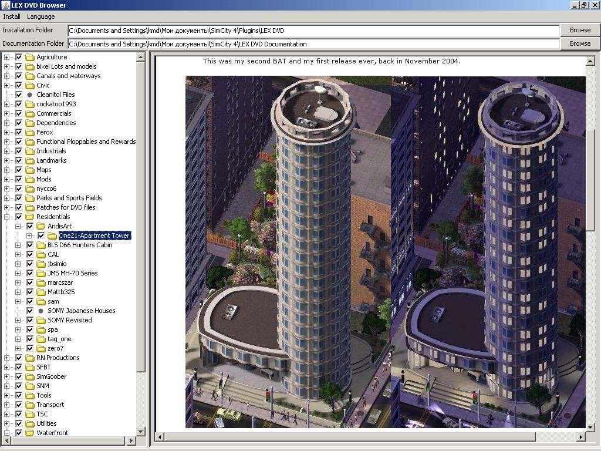Uncheck the Civic checkbox
Viewport: 601px width, 451px height.
[18, 85]
